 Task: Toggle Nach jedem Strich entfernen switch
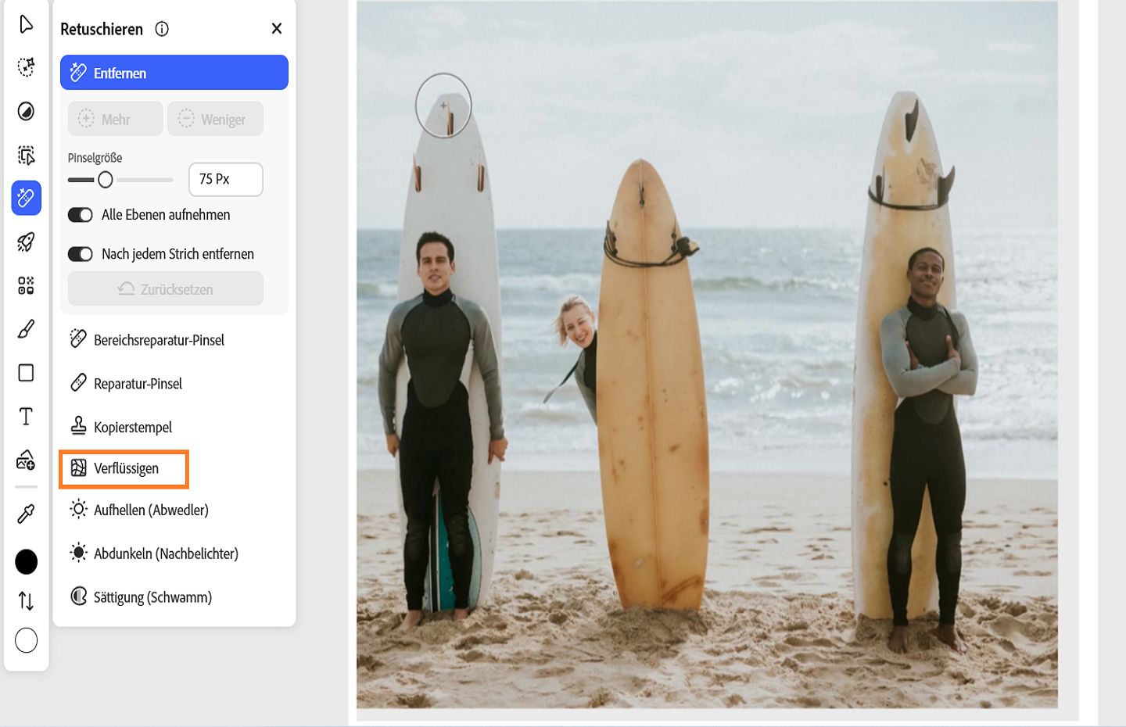pos(81,254)
